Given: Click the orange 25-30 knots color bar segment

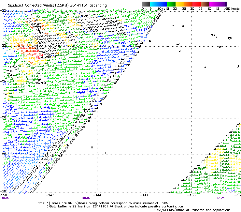Looking at the screenshot, I should [x=188, y=4].
